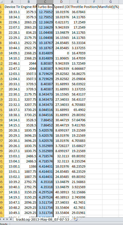Click the 7.86452 cell in row 23
The image size is (123, 225).
tap(45, 120)
